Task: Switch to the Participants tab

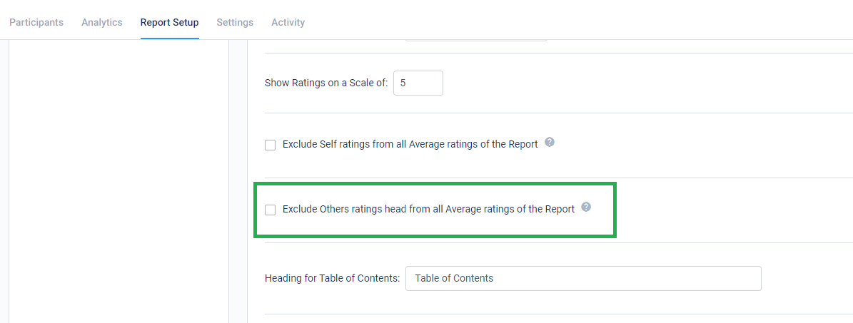Action: pyautogui.click(x=36, y=22)
